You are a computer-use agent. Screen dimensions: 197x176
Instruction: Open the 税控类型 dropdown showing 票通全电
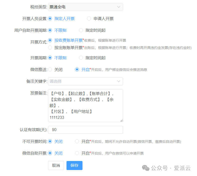tap(85, 7)
